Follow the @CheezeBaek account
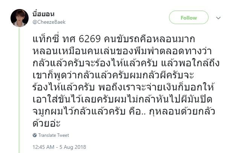 tap(189, 17)
